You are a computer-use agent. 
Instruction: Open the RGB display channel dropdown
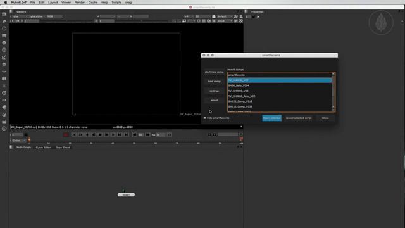(x=54, y=16)
